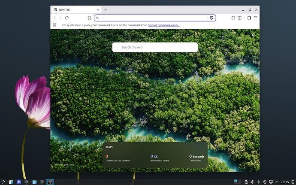Open the file manager from the taskbar
Viewport: 296px width, 185px height.
click(x=34, y=182)
